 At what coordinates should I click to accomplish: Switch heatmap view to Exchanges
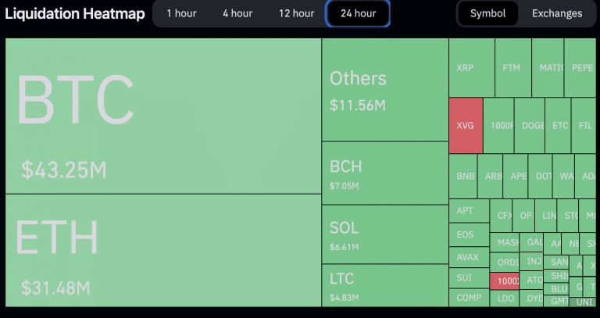point(557,13)
